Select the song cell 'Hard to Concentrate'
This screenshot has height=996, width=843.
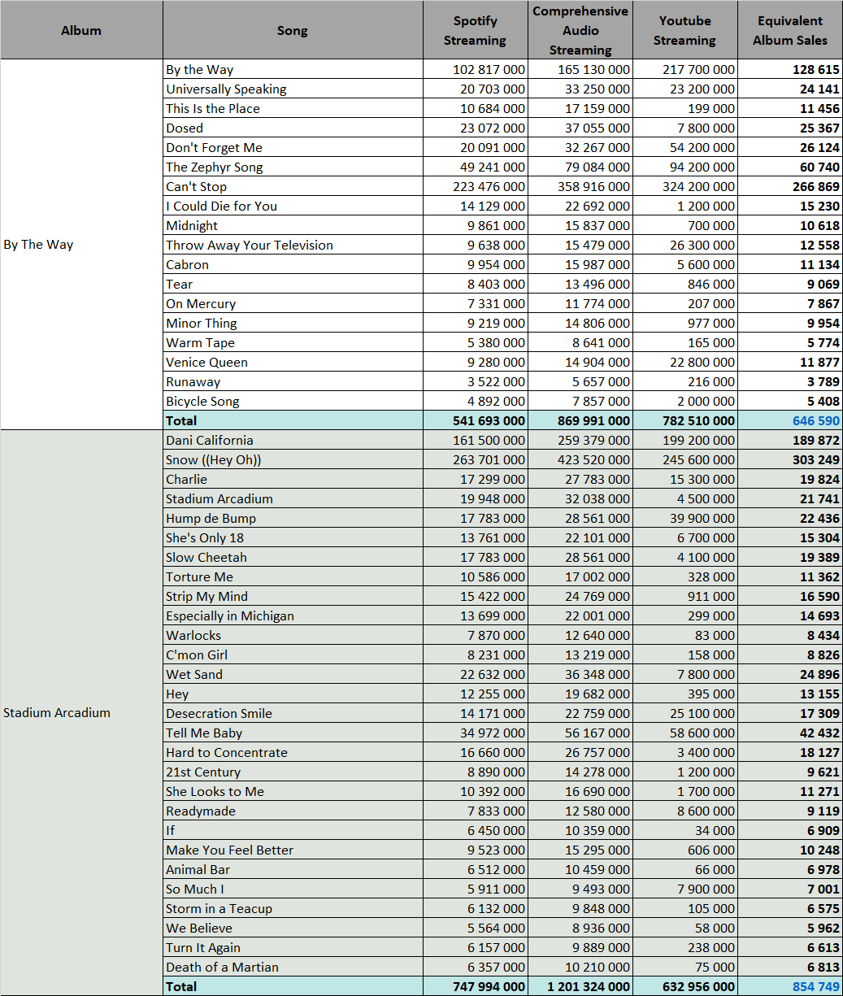[x=293, y=752]
